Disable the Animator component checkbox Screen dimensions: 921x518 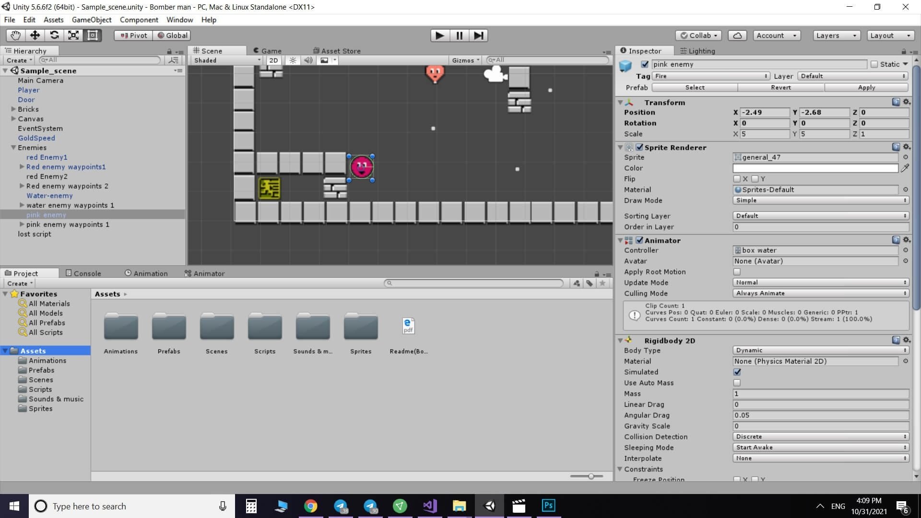tap(639, 240)
